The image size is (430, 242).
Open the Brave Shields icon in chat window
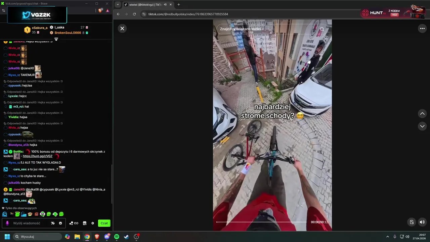pyautogui.click(x=100, y=10)
